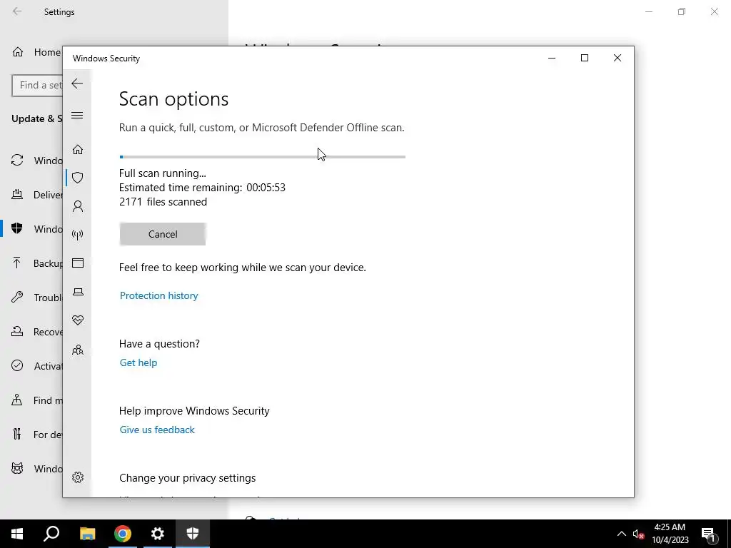Select Backup in Settings sidebar
The height and width of the screenshot is (548, 731).
tap(36, 263)
